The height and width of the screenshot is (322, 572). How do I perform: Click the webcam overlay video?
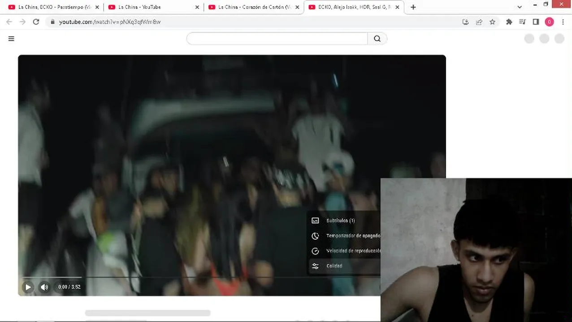(x=476, y=250)
